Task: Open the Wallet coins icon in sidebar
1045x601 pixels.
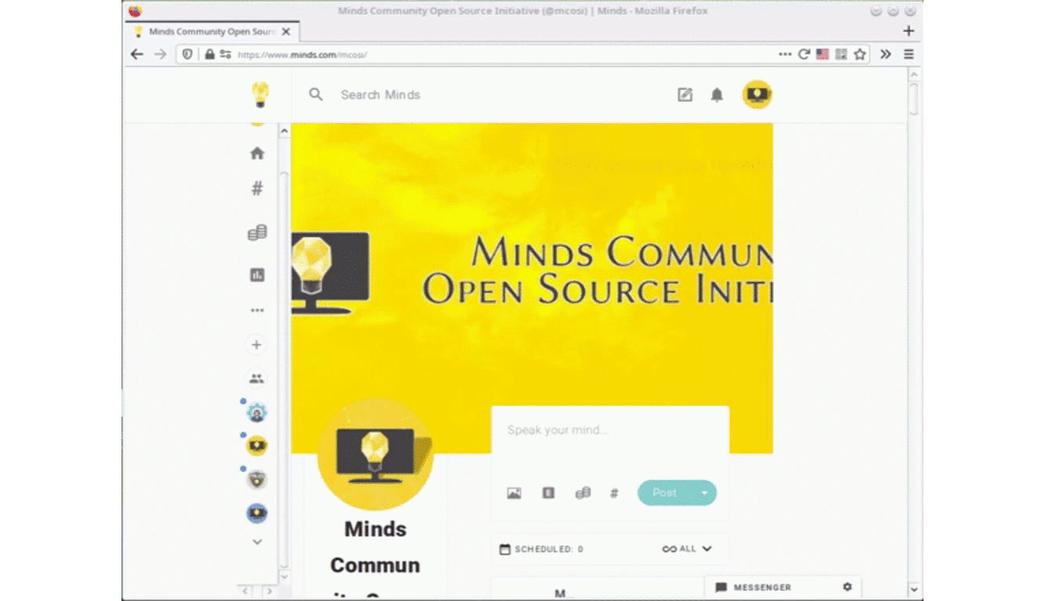Action: click(257, 232)
